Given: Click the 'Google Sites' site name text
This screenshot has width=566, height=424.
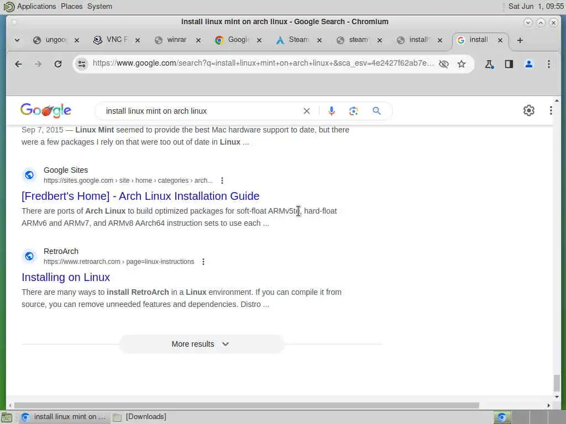Looking at the screenshot, I should [x=66, y=170].
